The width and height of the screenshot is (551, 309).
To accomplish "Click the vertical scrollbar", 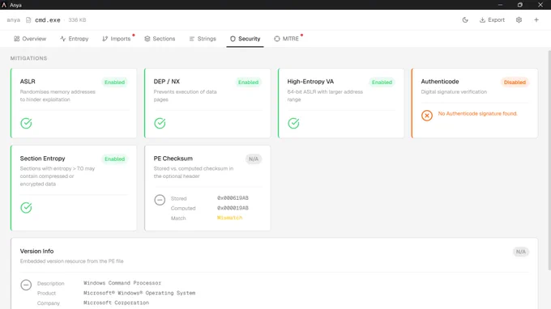I will pyautogui.click(x=549, y=160).
